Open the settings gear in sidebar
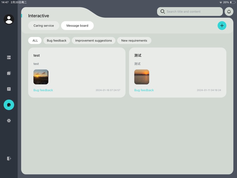Image resolution: width=237 pixels, height=178 pixels. 9,121
